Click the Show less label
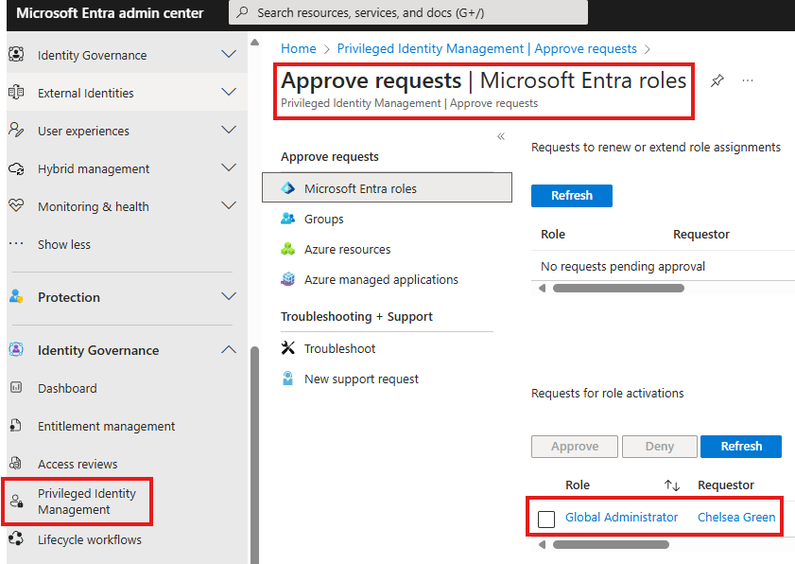The height and width of the screenshot is (564, 795). [64, 244]
